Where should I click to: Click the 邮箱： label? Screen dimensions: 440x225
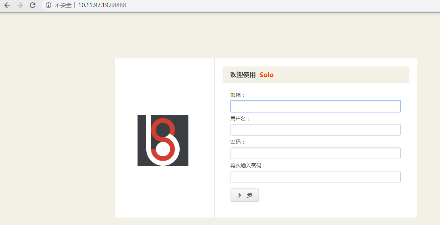(x=238, y=95)
